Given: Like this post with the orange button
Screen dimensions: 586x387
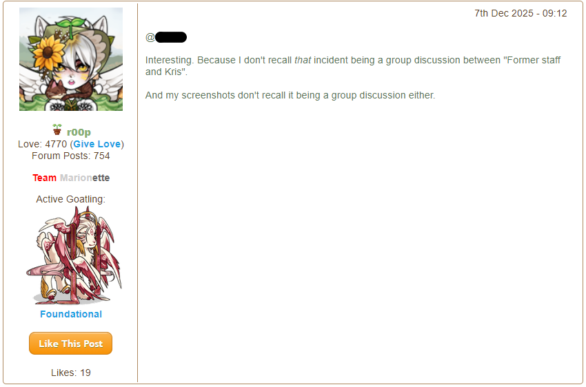Looking at the screenshot, I should click(70, 344).
